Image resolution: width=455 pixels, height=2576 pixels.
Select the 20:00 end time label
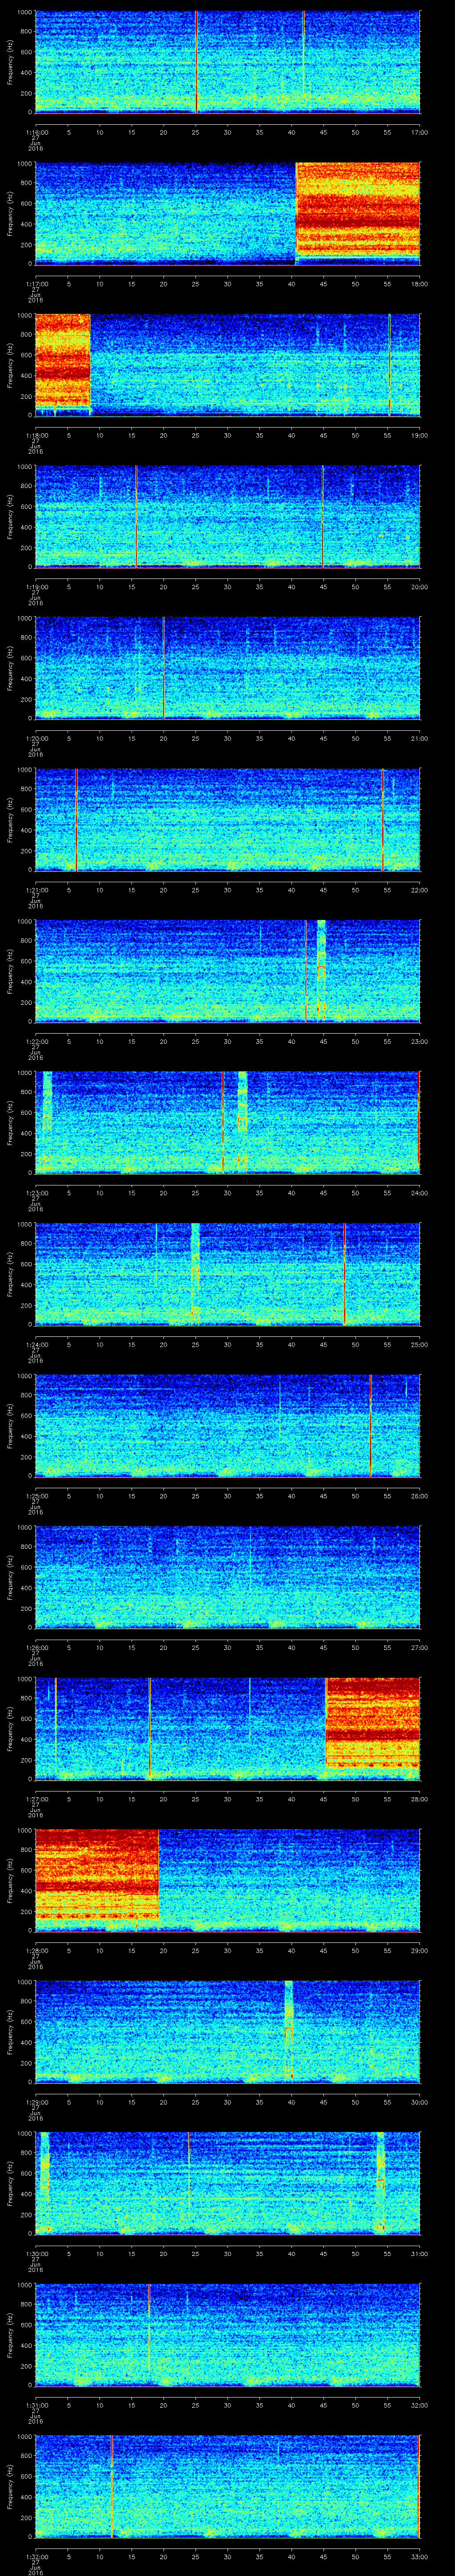coord(419,587)
